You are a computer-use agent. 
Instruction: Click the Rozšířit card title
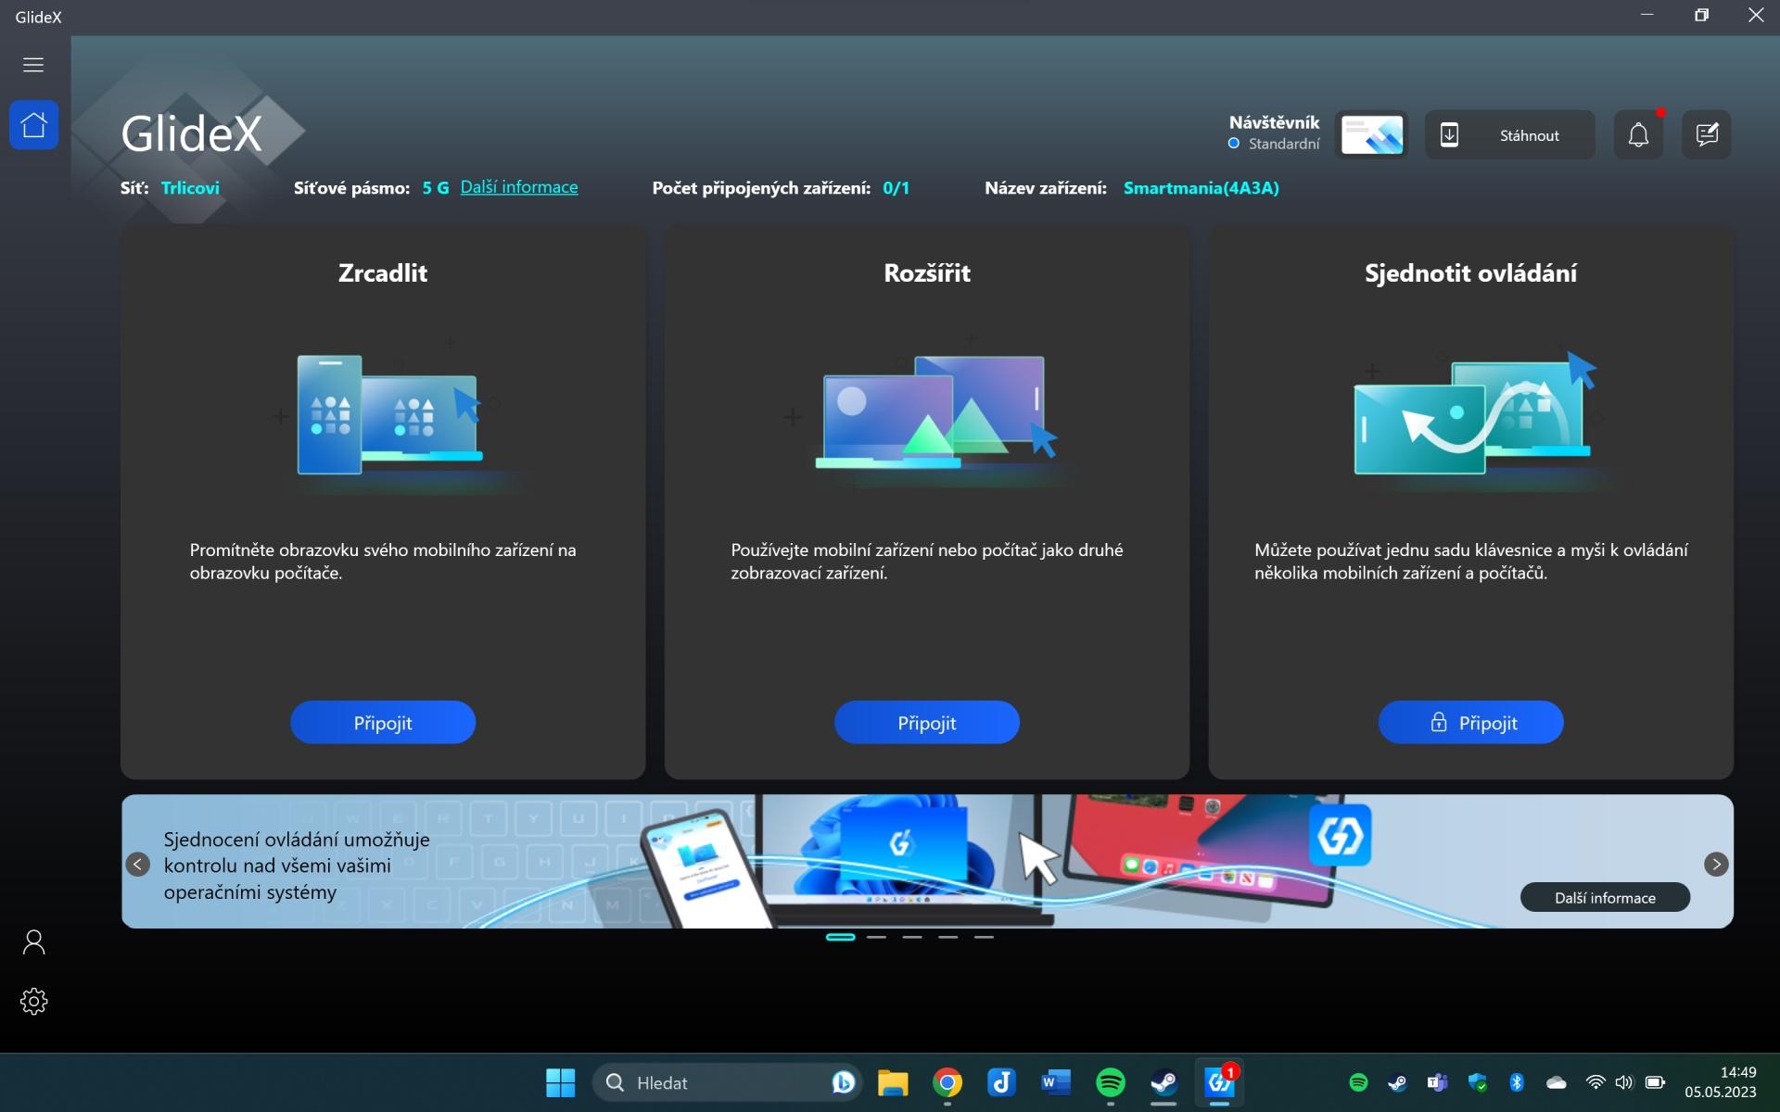927,272
